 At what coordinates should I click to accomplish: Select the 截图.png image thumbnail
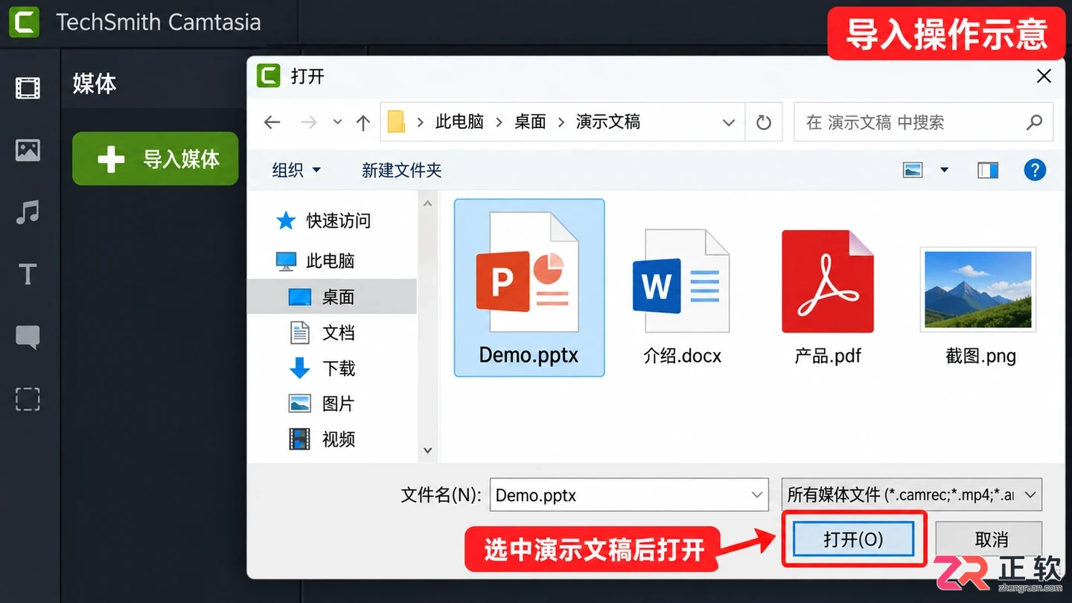[x=978, y=289]
